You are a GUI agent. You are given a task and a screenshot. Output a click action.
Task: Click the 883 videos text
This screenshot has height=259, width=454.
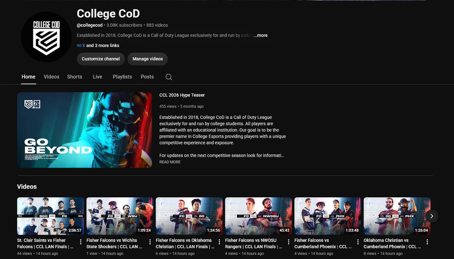(157, 25)
